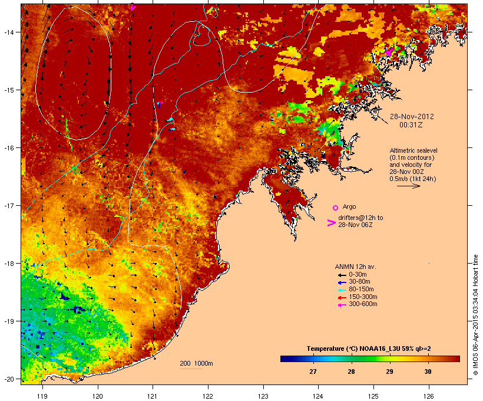The image size is (483, 401).
Task: Click the color bar value 28
Action: pos(351,372)
